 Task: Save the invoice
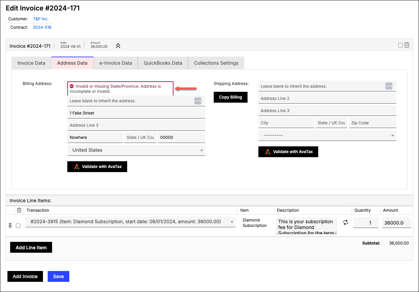[59, 276]
